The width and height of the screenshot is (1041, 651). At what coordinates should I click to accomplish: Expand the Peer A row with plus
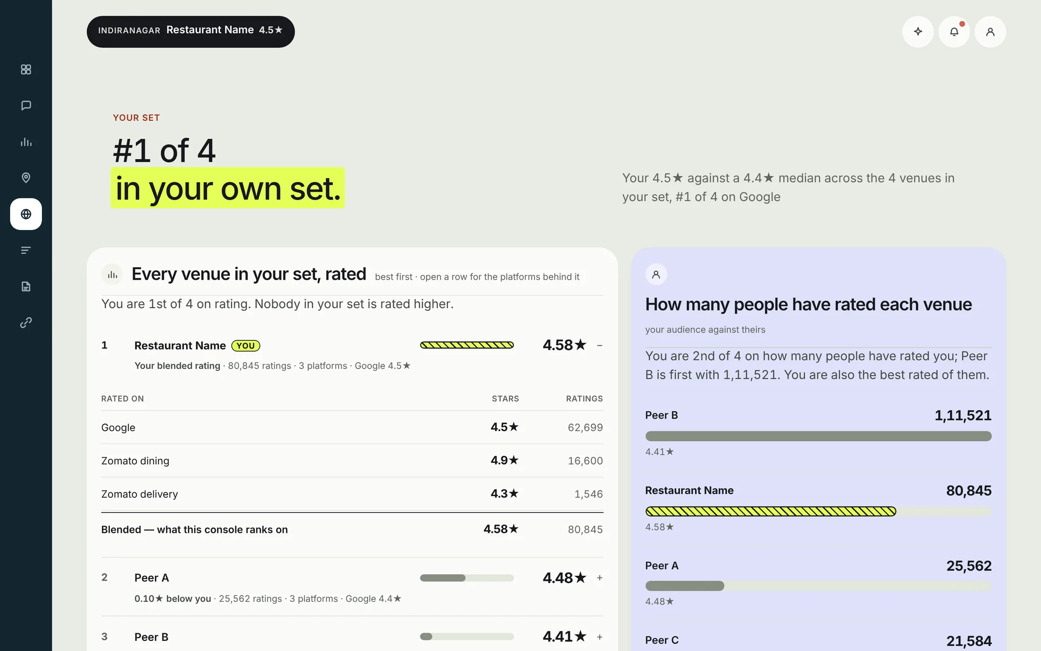click(600, 578)
